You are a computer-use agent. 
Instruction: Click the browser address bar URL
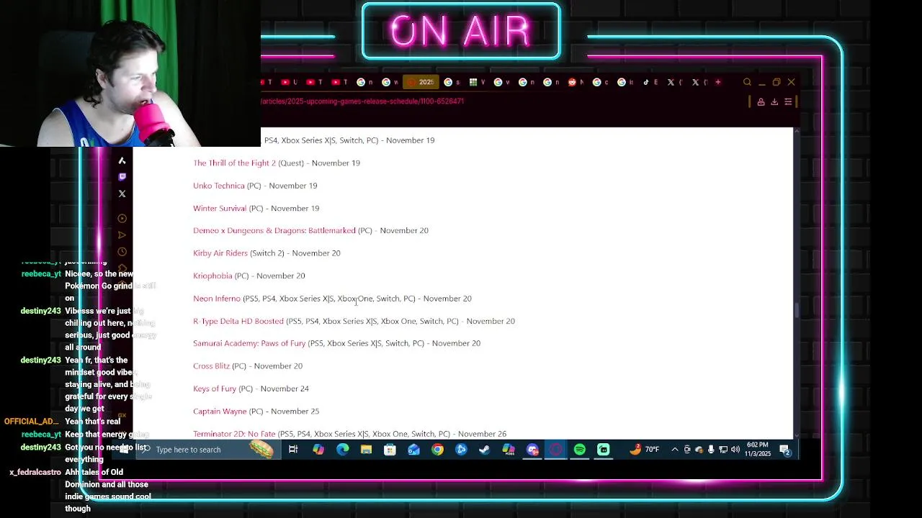tap(363, 101)
